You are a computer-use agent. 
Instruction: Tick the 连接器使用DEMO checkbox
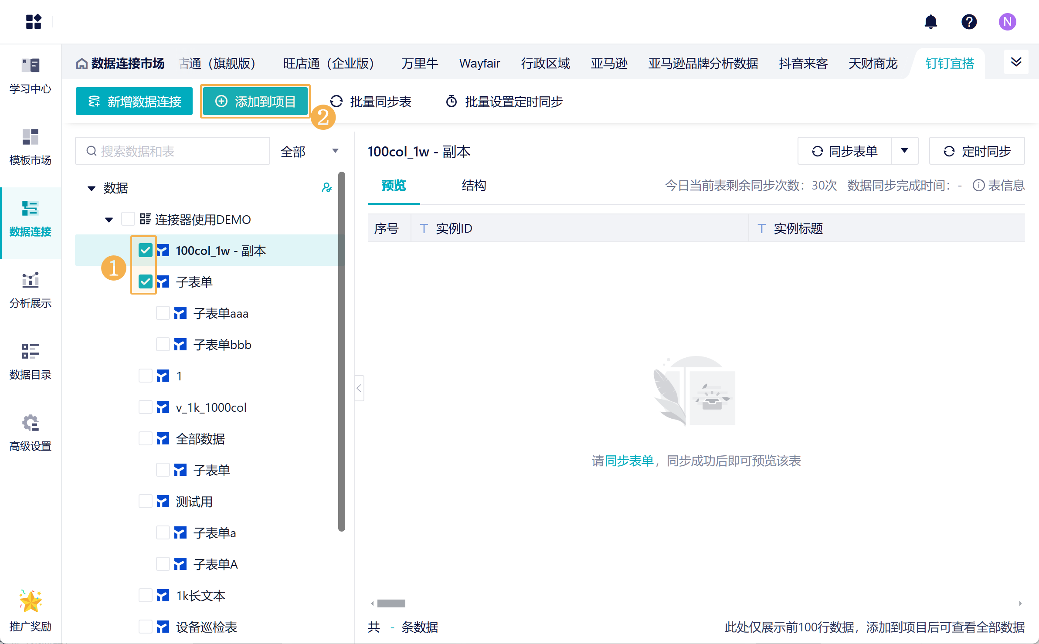(128, 219)
